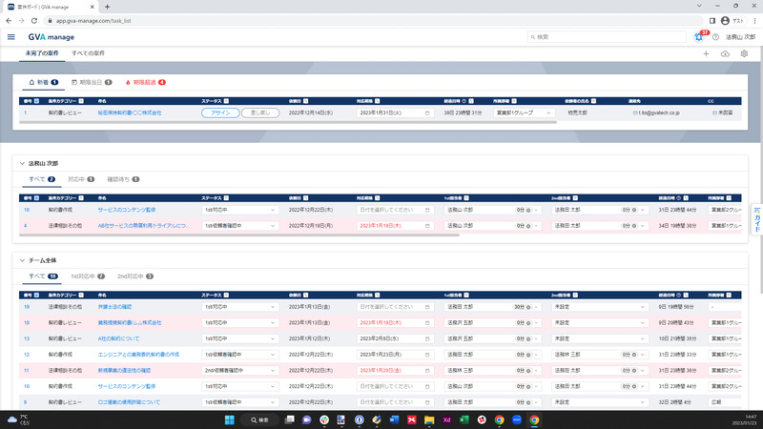Switch to the すべての案件 tab
Screen dimensions: 763x429
(x=89, y=53)
